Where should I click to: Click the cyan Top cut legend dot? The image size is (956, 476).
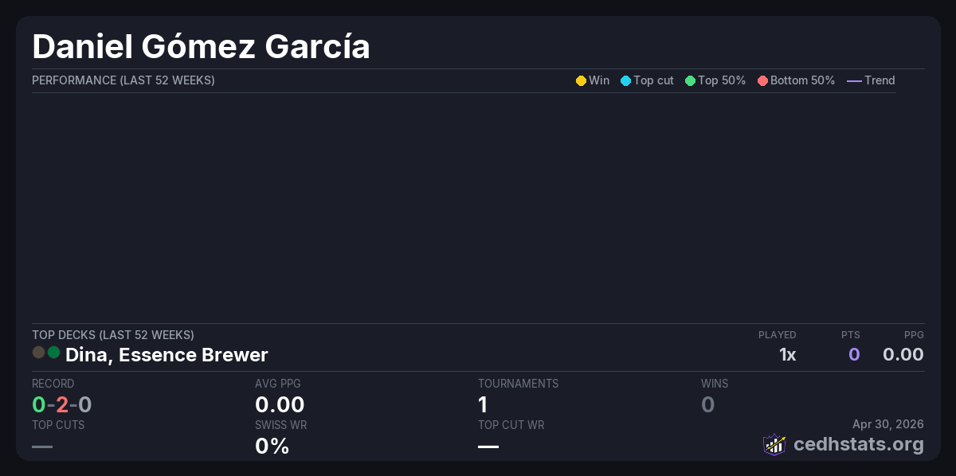[625, 80]
